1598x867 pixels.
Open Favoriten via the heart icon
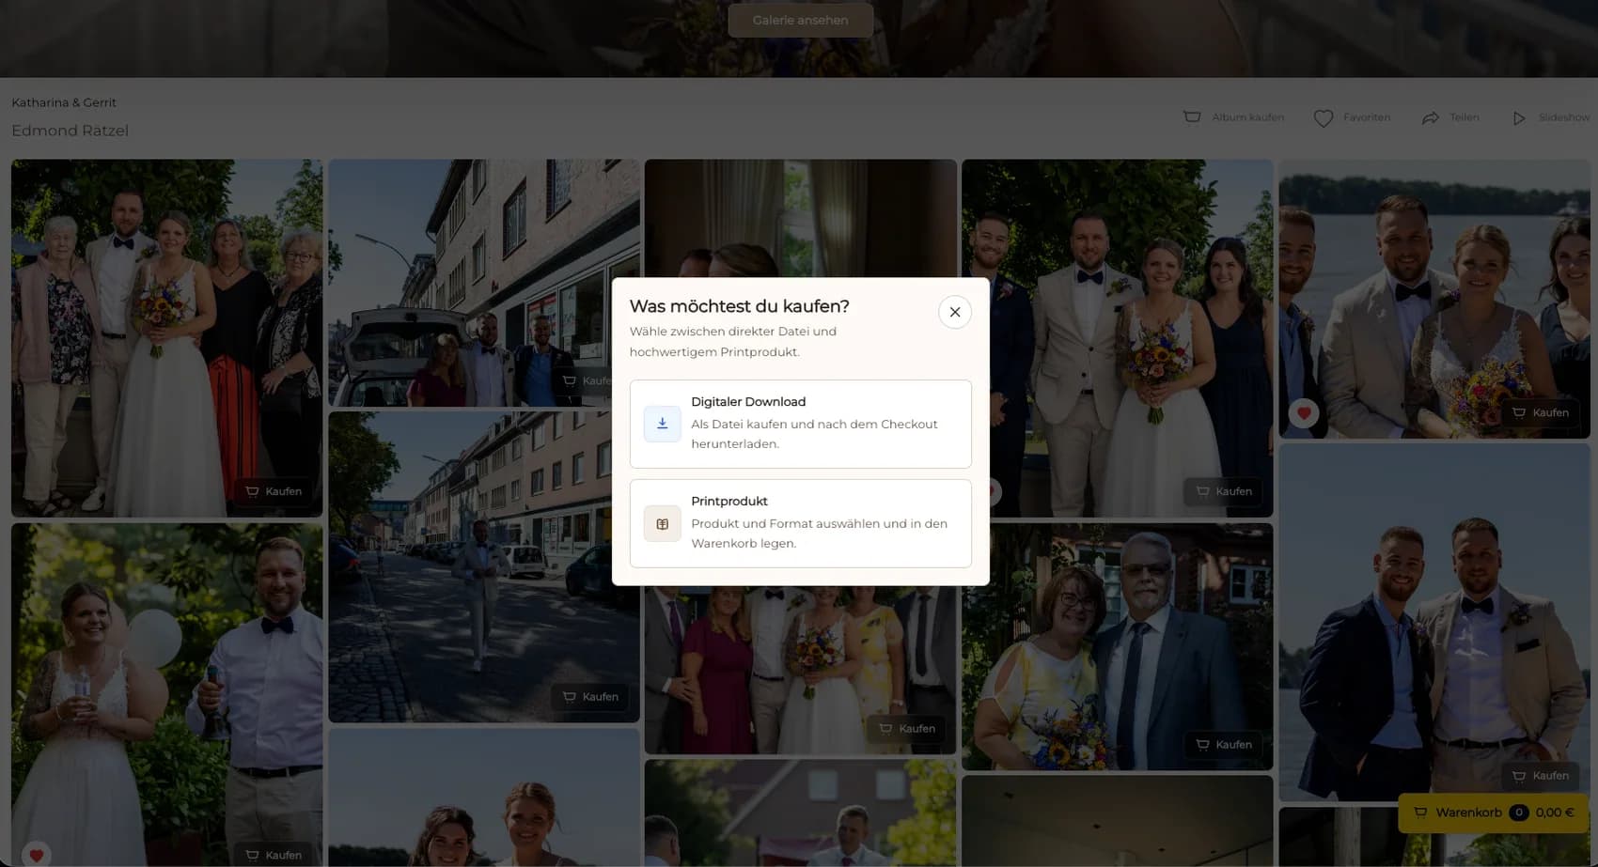[x=1323, y=118]
